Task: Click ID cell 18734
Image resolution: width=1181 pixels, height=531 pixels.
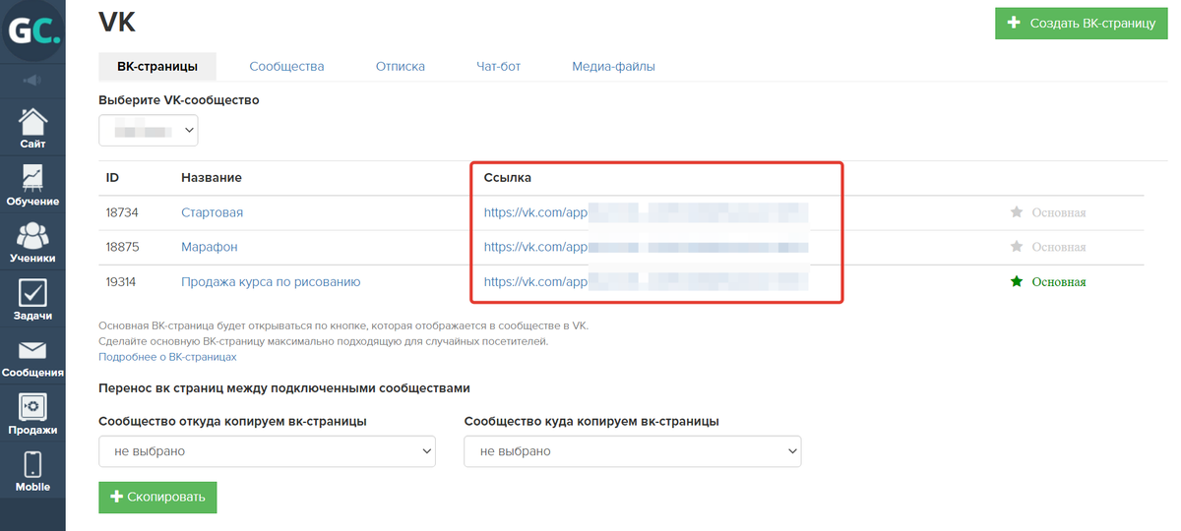Action: [x=122, y=212]
